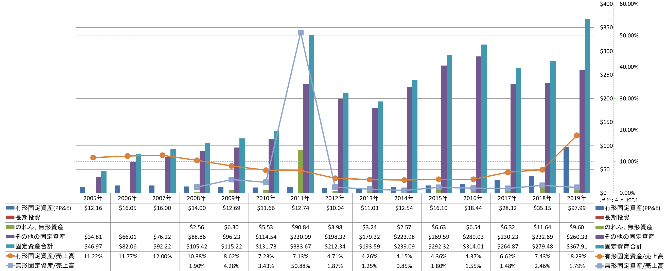The width and height of the screenshot is (666, 271).
Task: Select the teal bar for 2011
Action: tap(311, 114)
